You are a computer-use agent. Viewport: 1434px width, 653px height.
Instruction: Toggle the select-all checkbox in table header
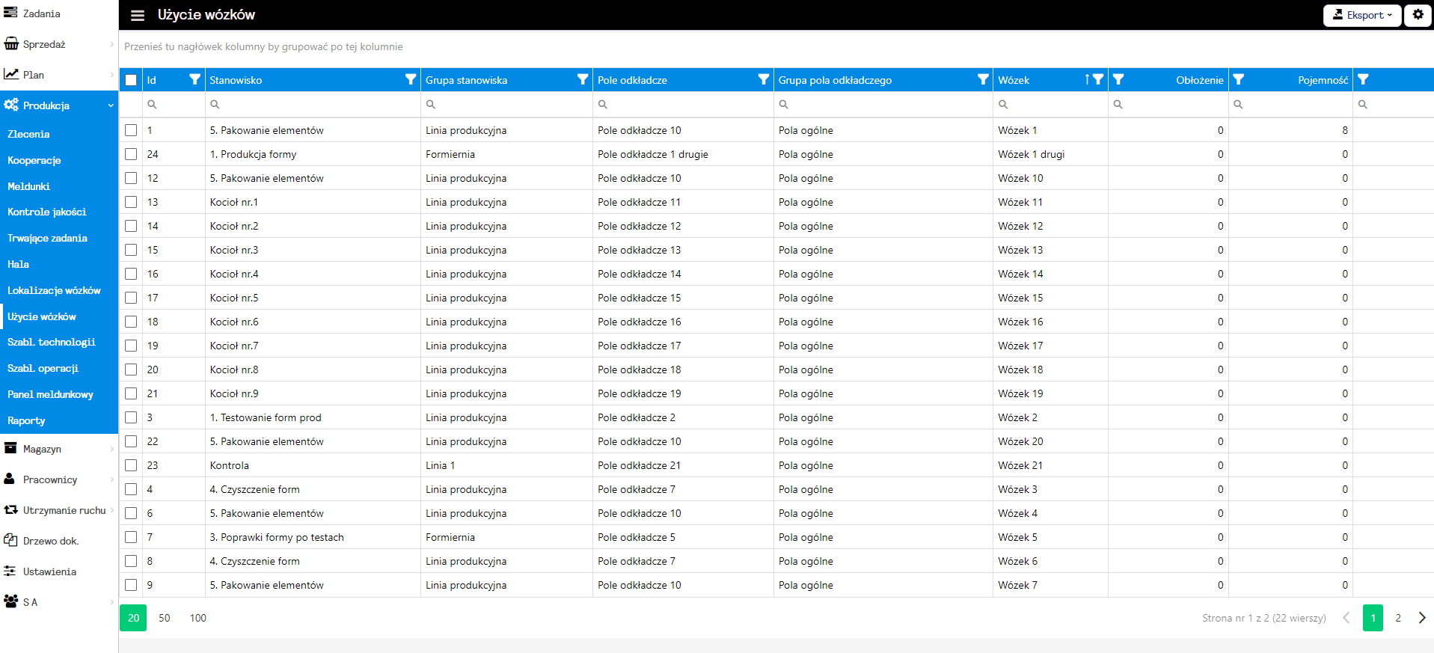(131, 80)
